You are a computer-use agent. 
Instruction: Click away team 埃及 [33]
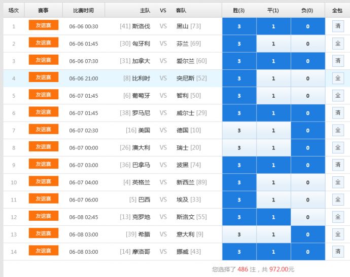click(x=189, y=200)
